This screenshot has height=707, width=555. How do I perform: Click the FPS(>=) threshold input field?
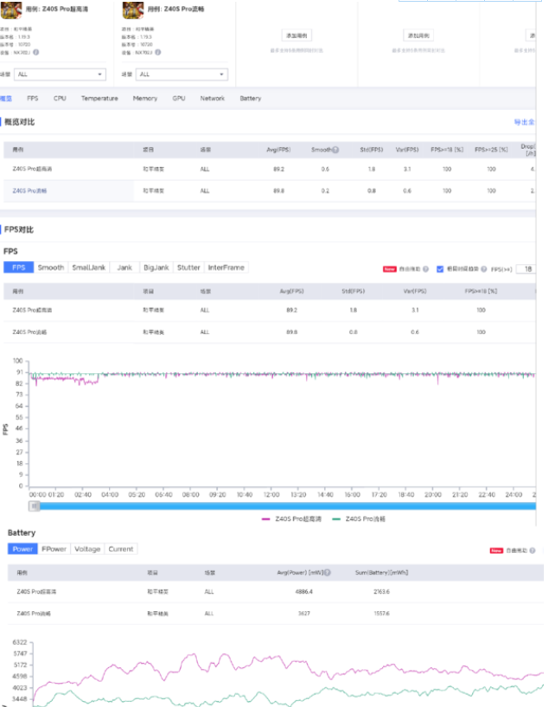525,269
